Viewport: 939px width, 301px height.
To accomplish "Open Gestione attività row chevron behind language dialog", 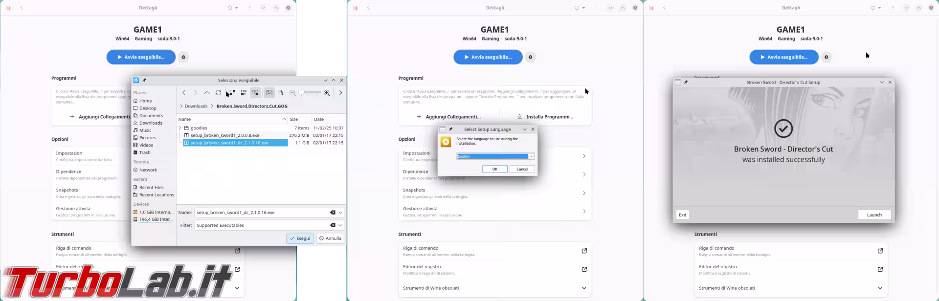I will click(584, 212).
